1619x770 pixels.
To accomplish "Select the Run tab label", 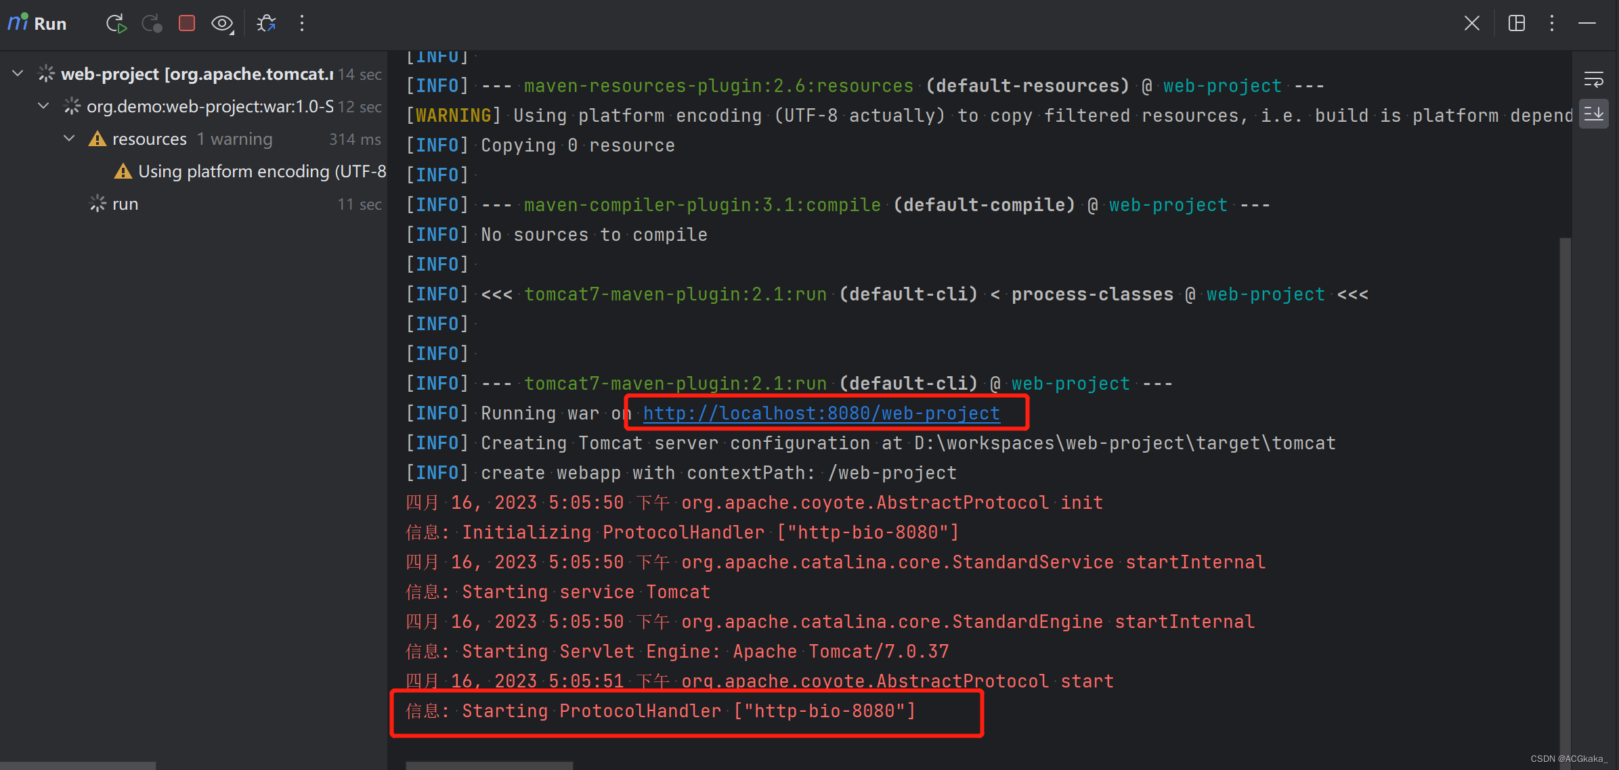I will (x=50, y=24).
